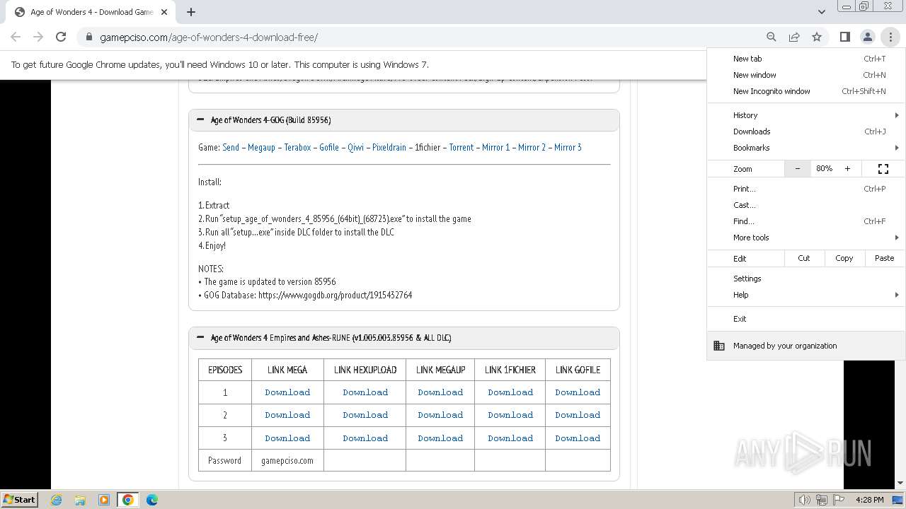Open Windows Media Player taskbar icon
This screenshot has width=906, height=509.
[x=104, y=500]
